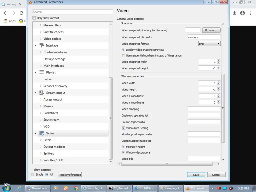Open browser downloads icon
Viewport: 256px width, 192px height.
point(234,13)
